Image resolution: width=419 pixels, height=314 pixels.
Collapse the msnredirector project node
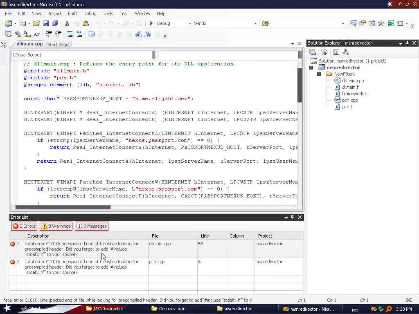[x=311, y=67]
